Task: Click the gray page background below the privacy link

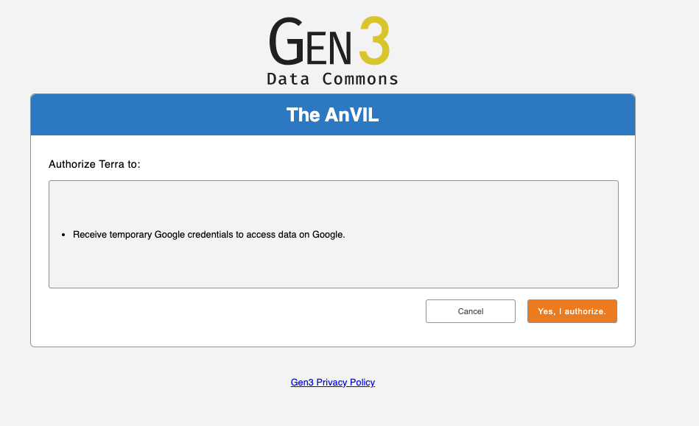Action: point(332,409)
